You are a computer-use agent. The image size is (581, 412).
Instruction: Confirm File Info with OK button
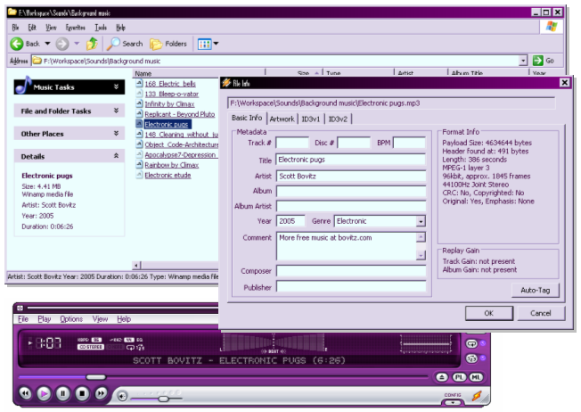[489, 313]
